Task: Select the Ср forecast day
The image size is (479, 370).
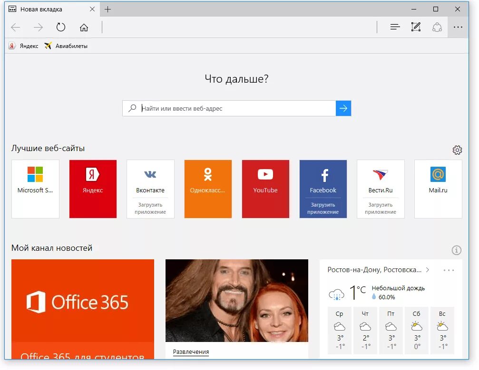Action: pos(340,331)
